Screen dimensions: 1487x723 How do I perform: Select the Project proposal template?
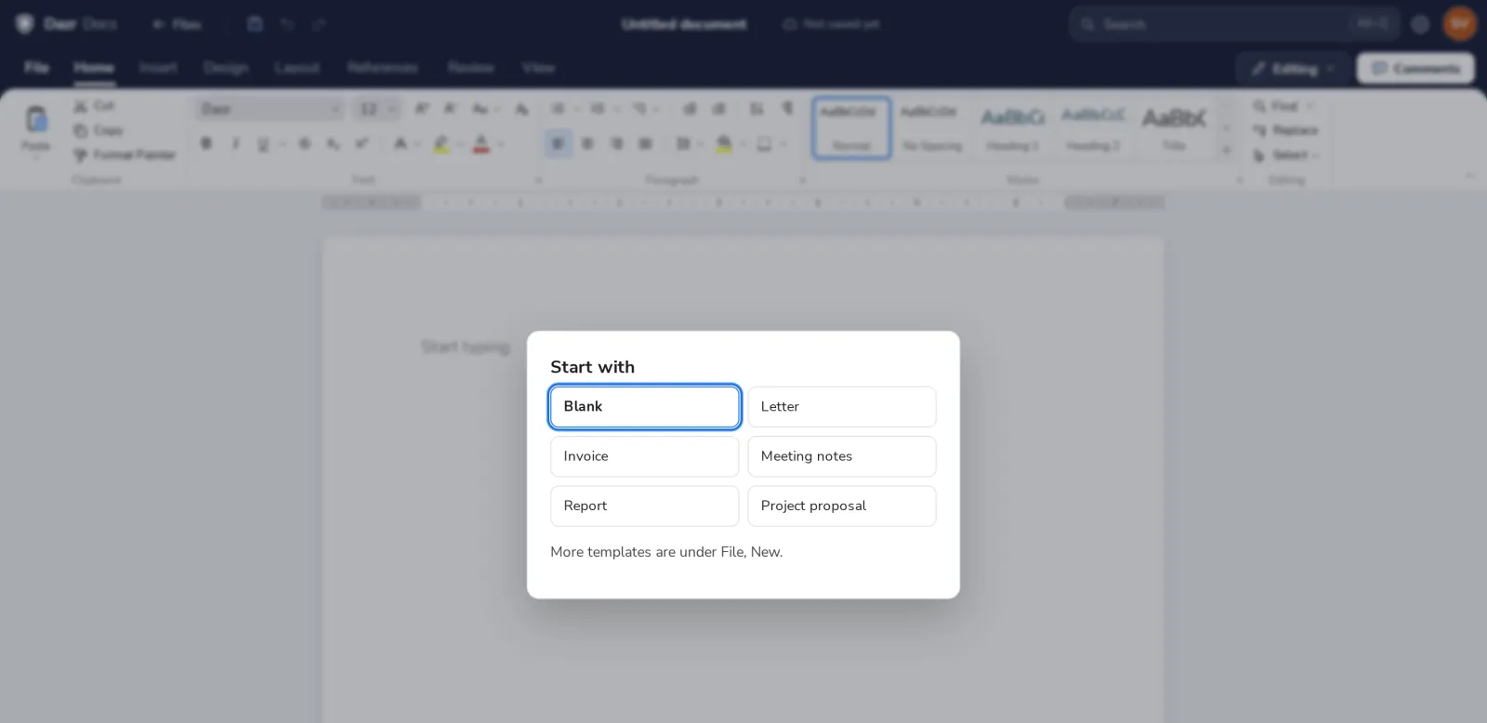click(x=841, y=506)
